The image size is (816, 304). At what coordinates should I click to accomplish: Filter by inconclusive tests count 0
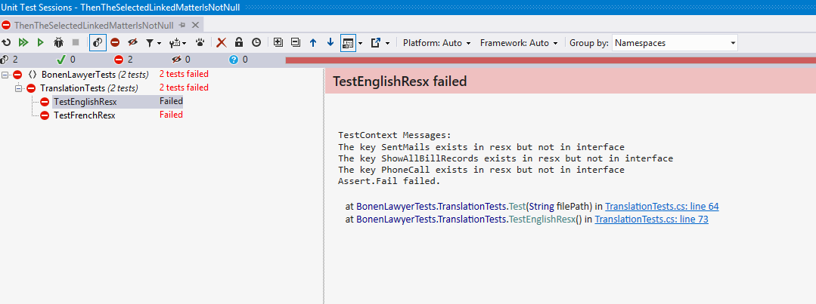pos(238,60)
